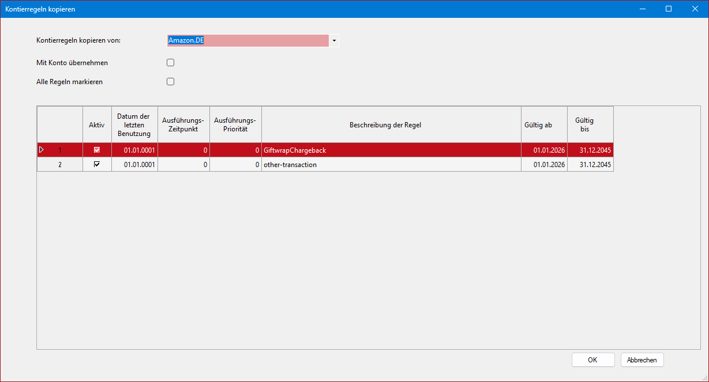This screenshot has height=382, width=709.
Task: Click the Abbrechen button
Action: [x=642, y=360]
